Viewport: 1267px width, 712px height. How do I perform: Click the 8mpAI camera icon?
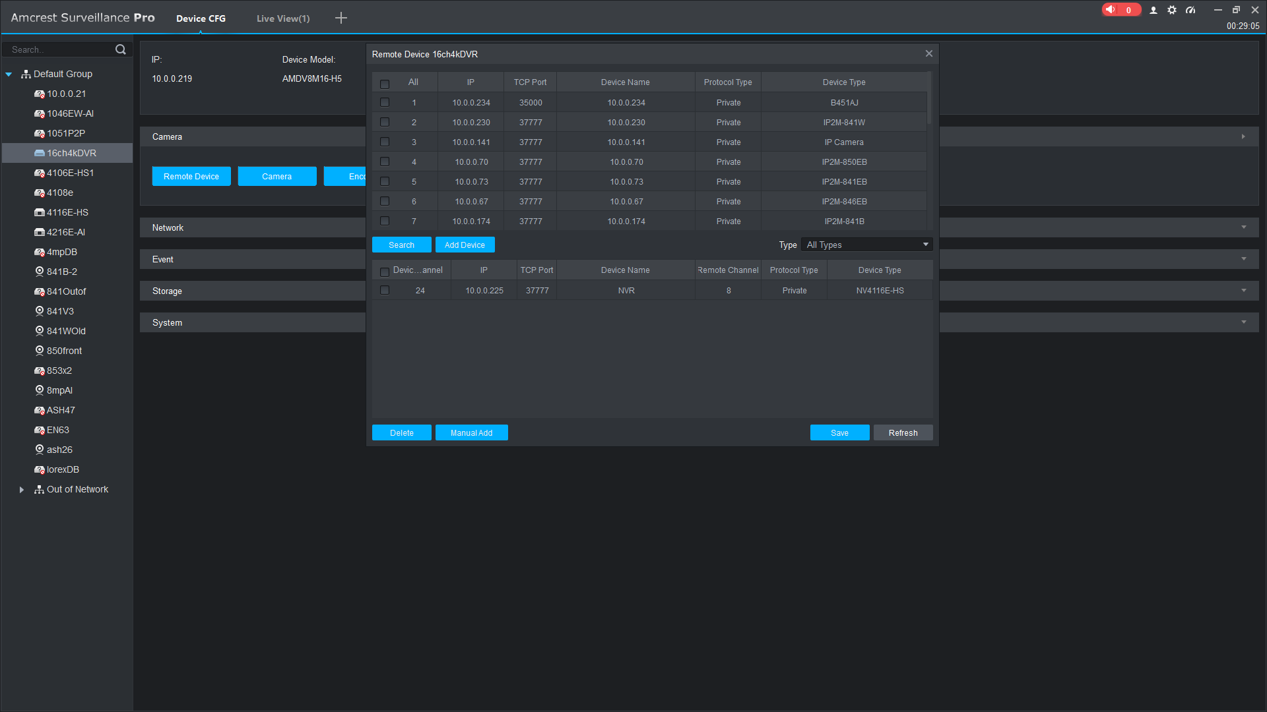(40, 390)
